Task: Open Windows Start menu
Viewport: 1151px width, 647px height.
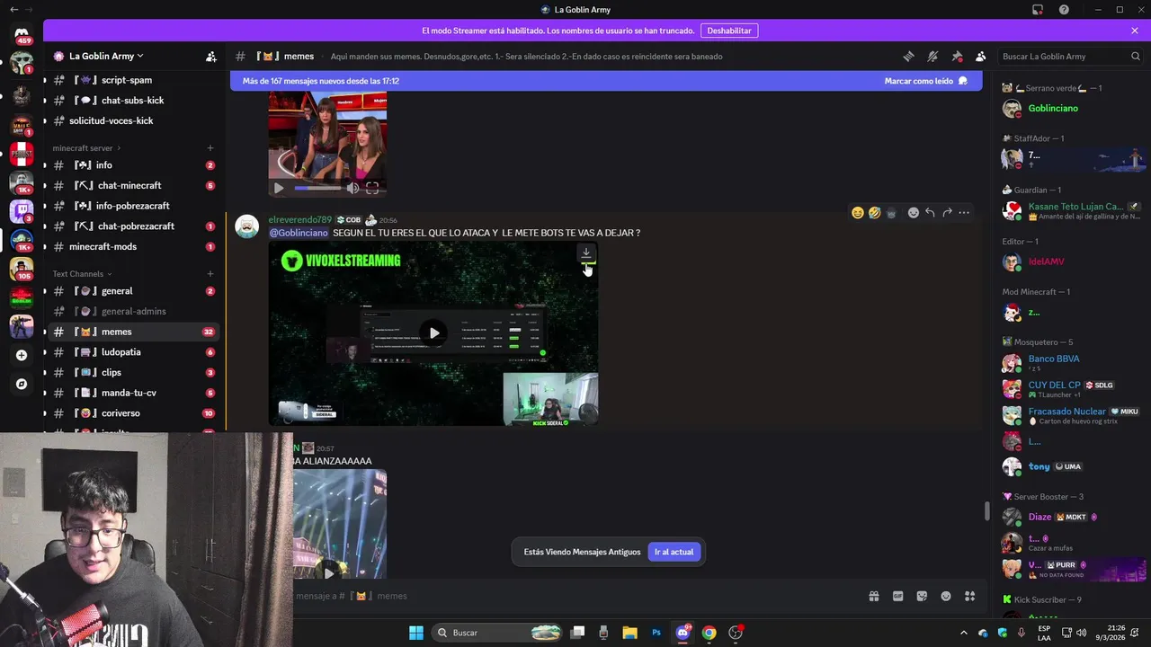Action: pyautogui.click(x=416, y=633)
